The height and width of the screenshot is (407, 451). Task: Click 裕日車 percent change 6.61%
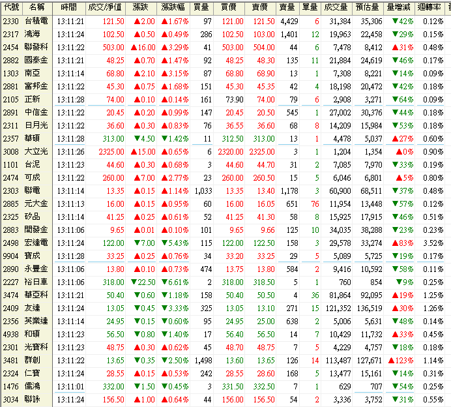[x=175, y=282]
